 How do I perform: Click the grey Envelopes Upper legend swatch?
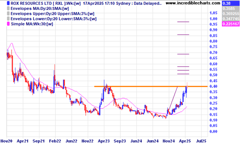(x=8, y=14)
